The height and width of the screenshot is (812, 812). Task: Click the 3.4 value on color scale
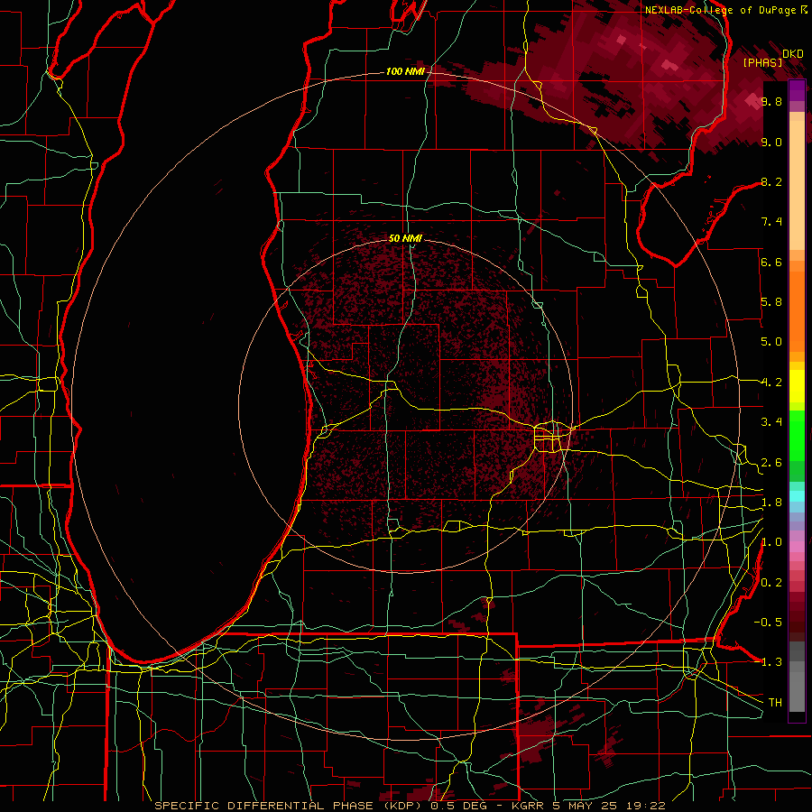click(771, 422)
